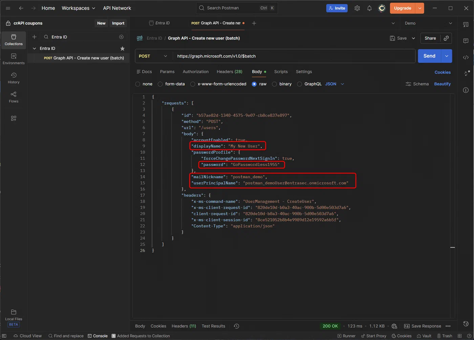
Task: Click the request URL input field
Action: coord(294,56)
